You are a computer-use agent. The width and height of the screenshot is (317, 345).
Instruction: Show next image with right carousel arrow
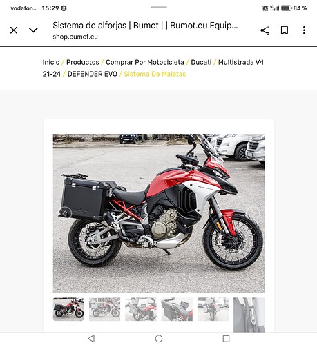coord(253,213)
